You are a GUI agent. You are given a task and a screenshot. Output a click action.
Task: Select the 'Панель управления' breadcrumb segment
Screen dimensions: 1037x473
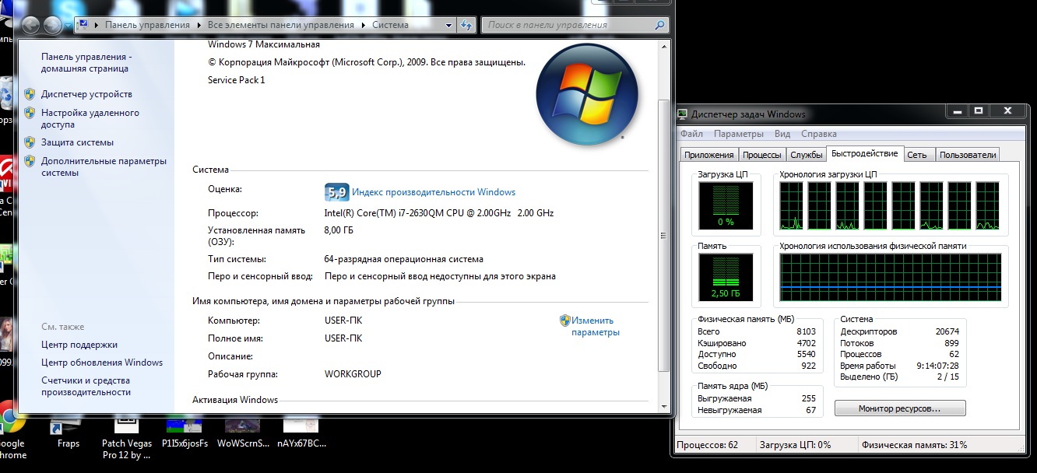[147, 25]
